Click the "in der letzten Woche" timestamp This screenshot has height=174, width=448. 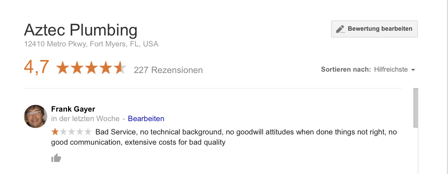click(x=85, y=119)
